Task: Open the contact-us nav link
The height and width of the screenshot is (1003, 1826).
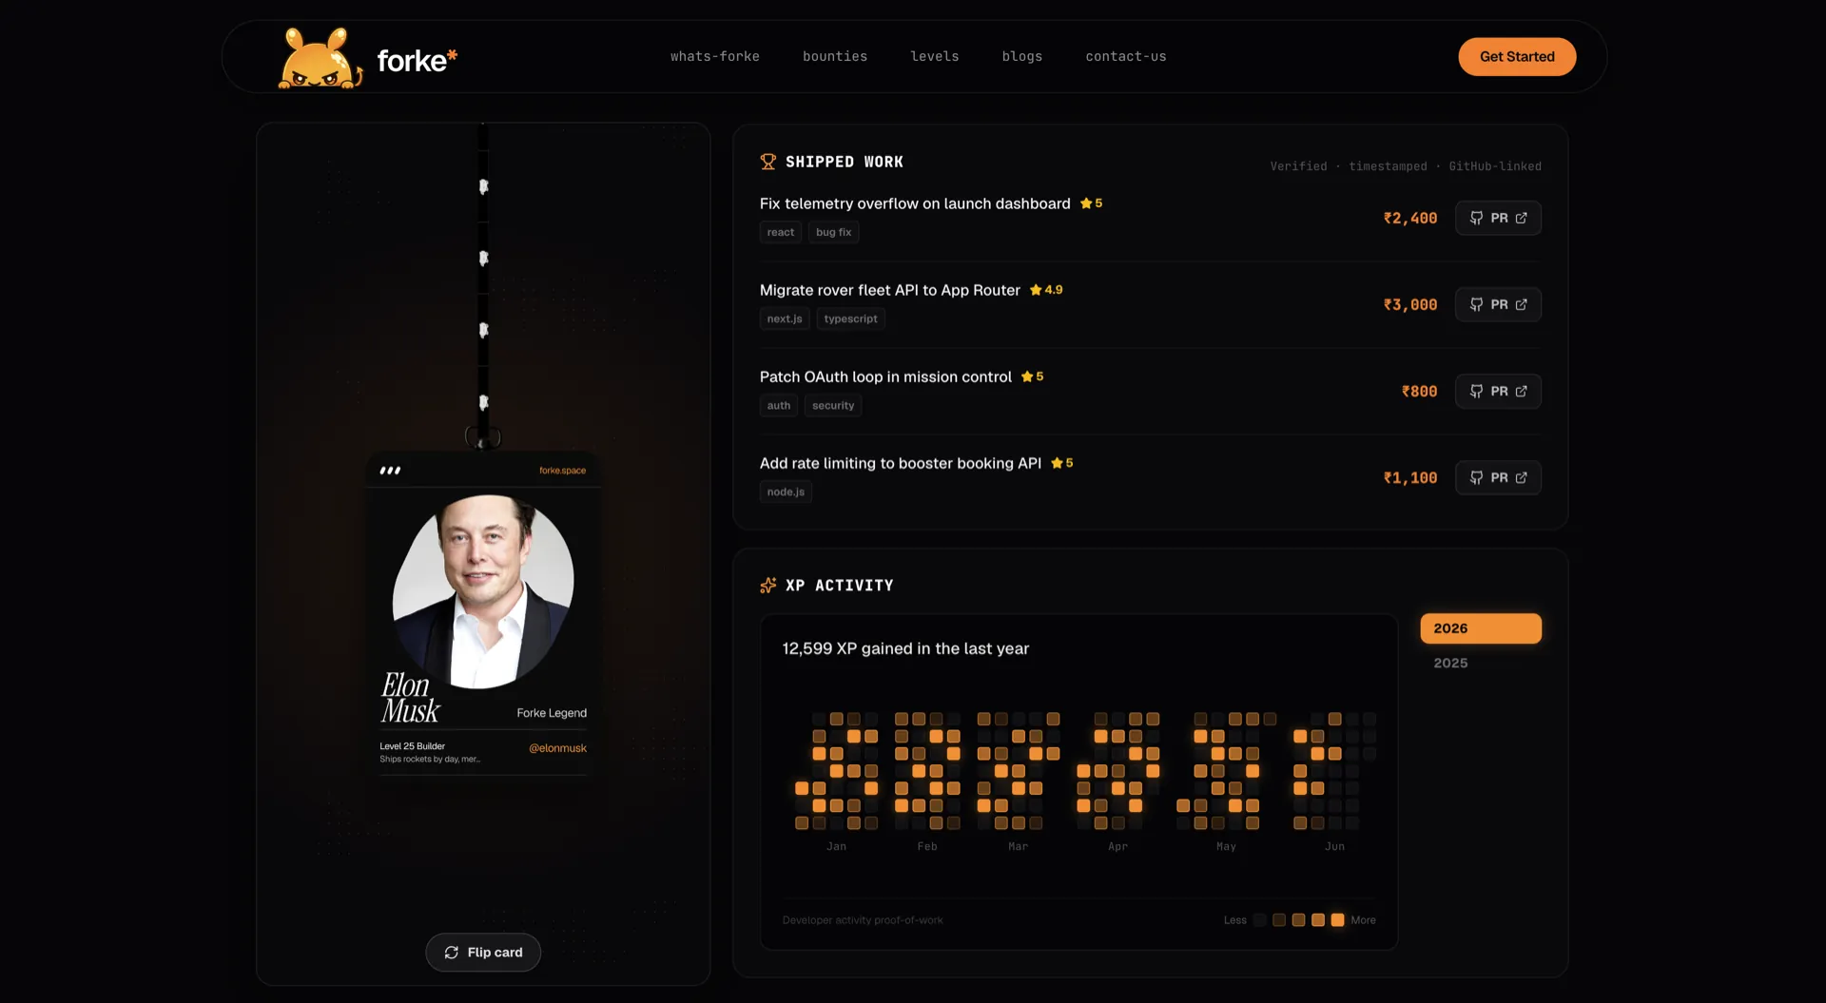Action: click(1125, 57)
